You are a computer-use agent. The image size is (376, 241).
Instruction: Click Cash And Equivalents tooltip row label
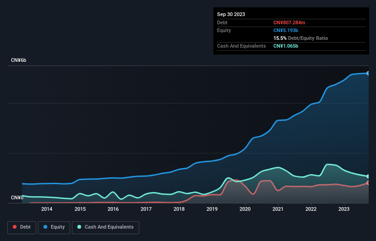point(241,46)
